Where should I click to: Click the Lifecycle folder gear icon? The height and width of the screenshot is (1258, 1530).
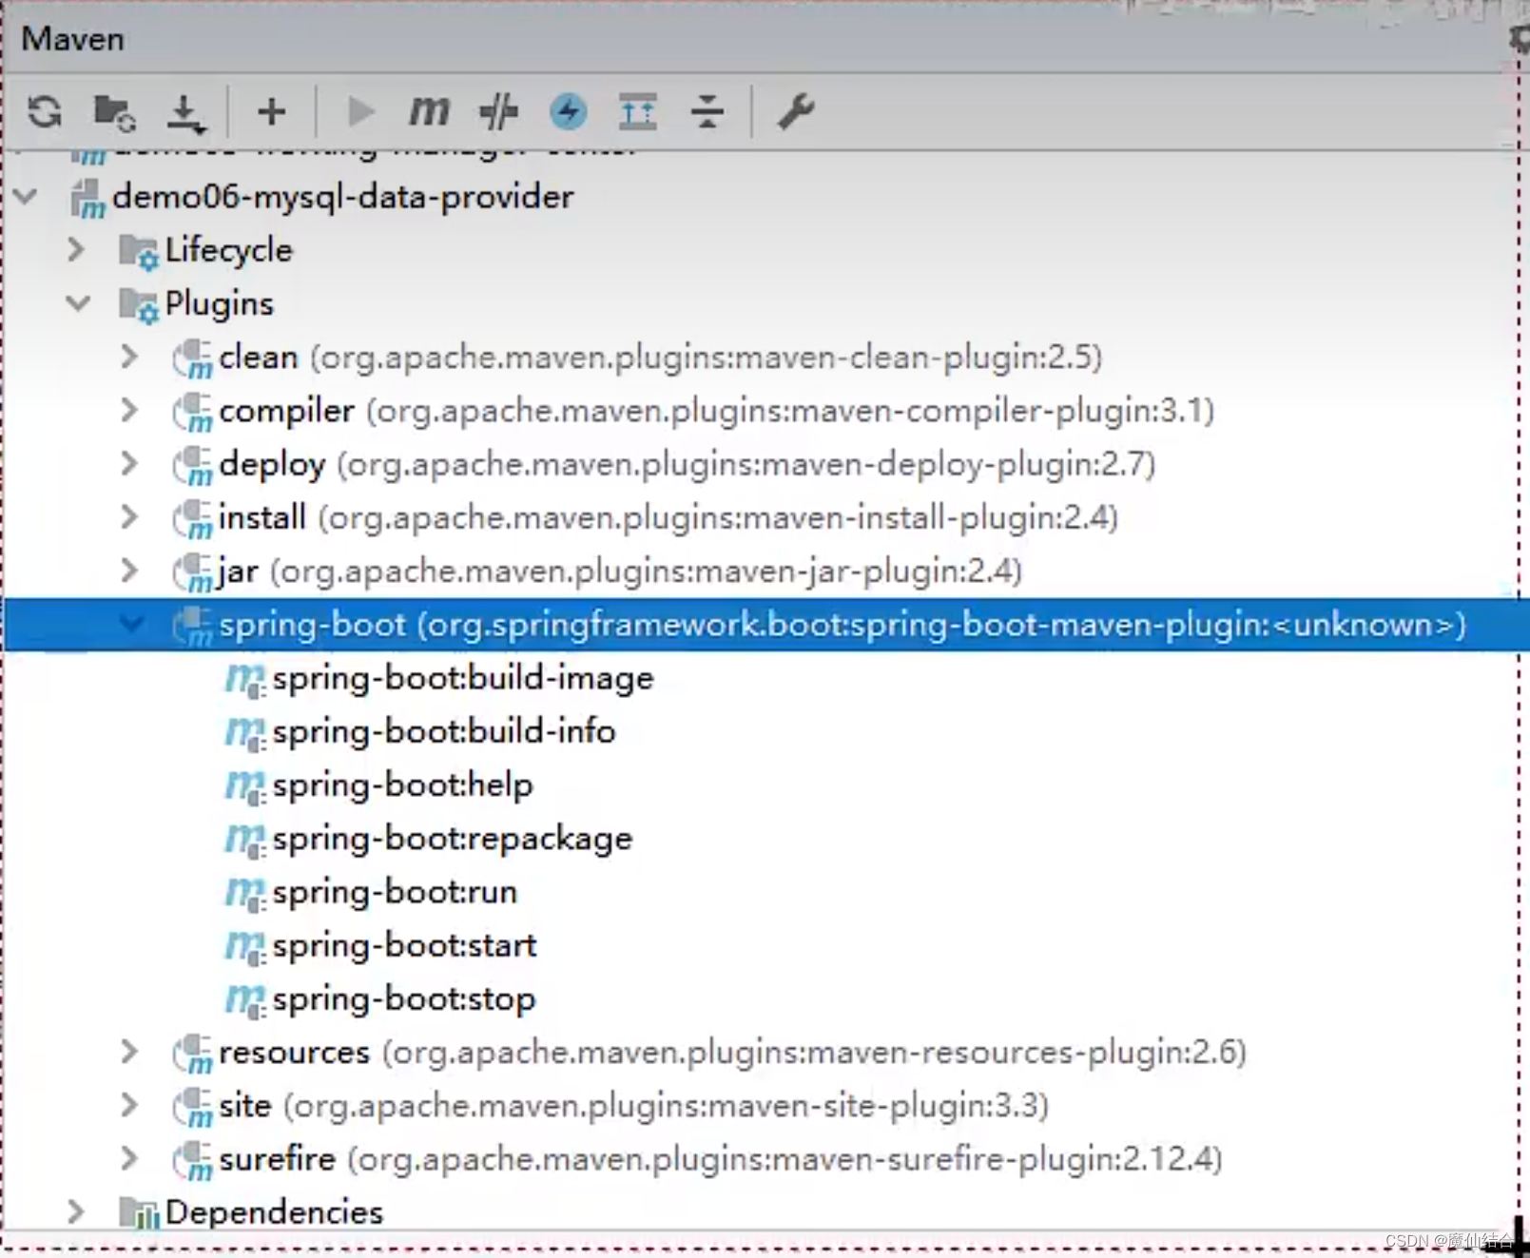(x=139, y=252)
